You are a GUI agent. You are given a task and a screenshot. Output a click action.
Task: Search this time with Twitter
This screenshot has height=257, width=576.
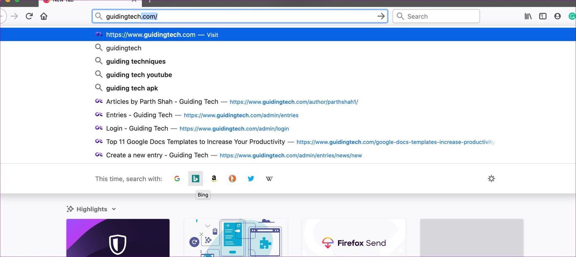251,179
